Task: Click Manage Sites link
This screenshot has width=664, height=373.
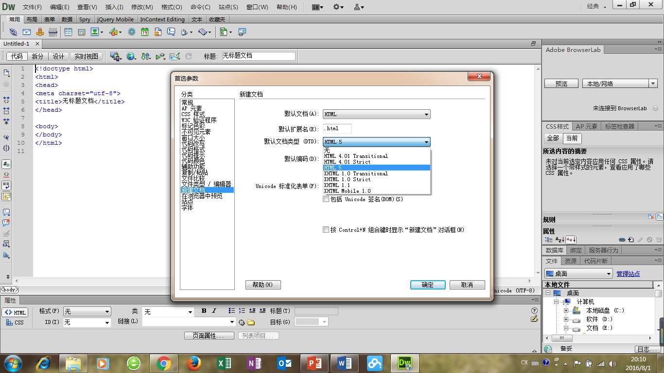Action: tap(628, 274)
